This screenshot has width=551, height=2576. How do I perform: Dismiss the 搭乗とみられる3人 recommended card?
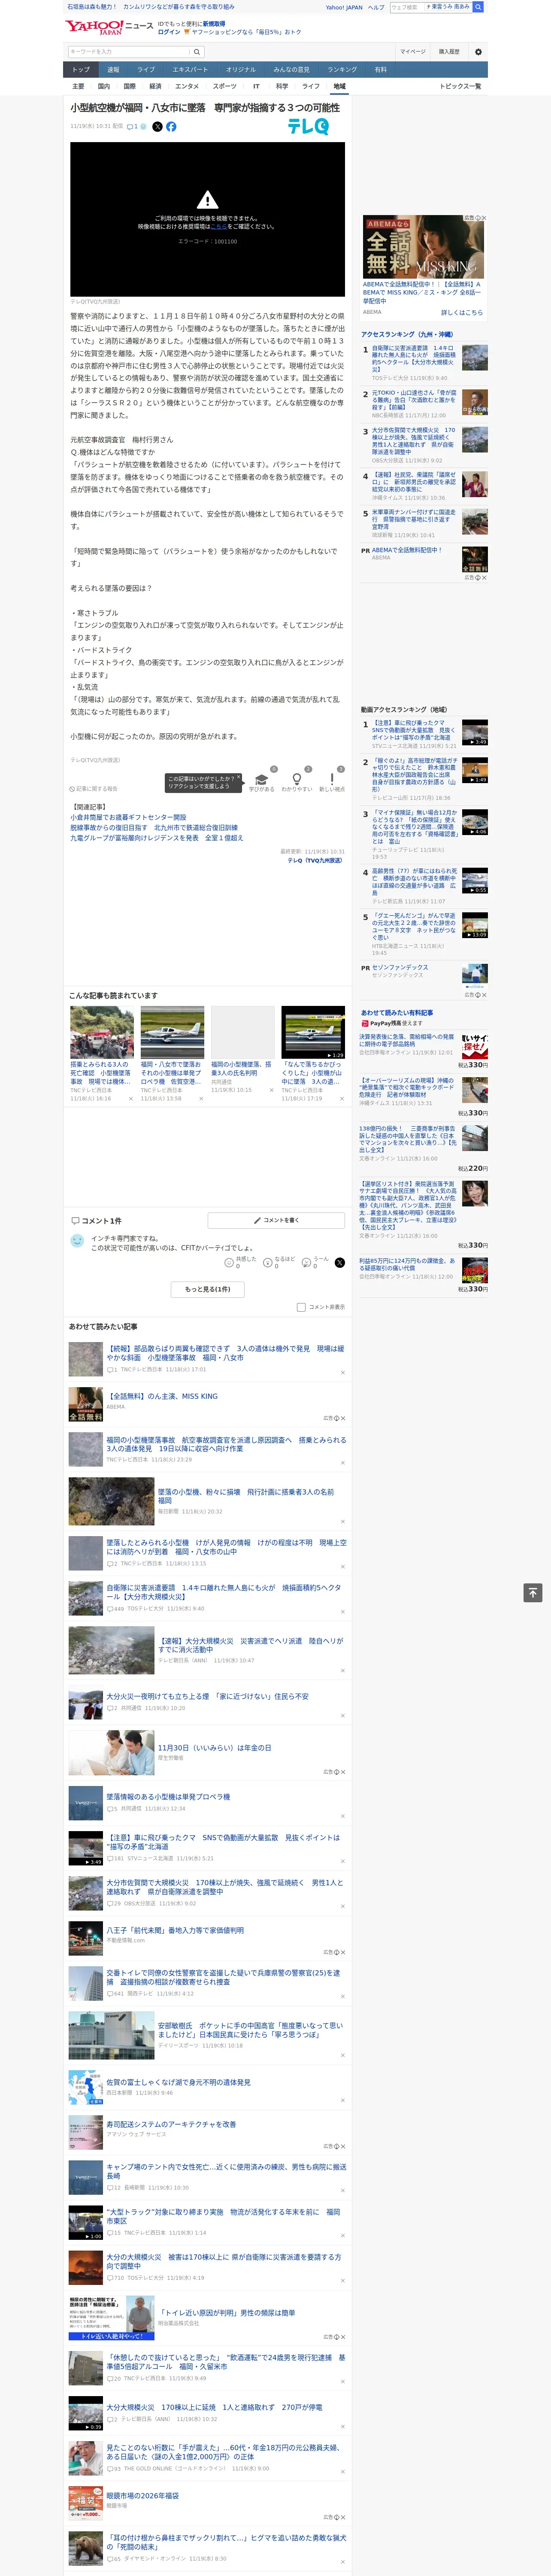(x=130, y=1099)
